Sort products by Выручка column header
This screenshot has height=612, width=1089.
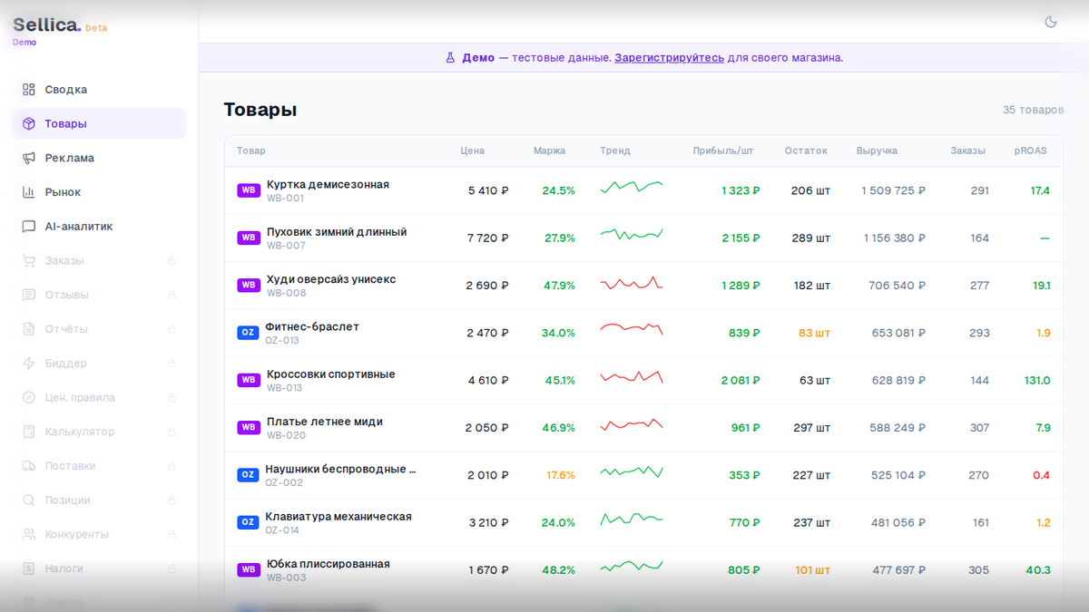point(877,151)
